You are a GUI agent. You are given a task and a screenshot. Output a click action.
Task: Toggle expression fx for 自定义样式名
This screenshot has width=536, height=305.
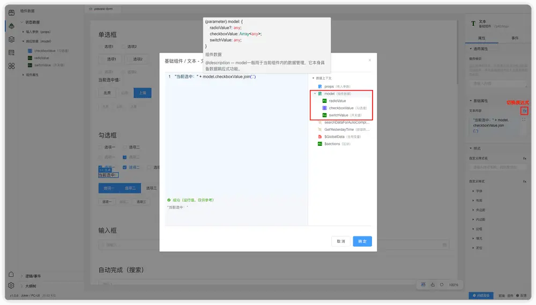524,158
